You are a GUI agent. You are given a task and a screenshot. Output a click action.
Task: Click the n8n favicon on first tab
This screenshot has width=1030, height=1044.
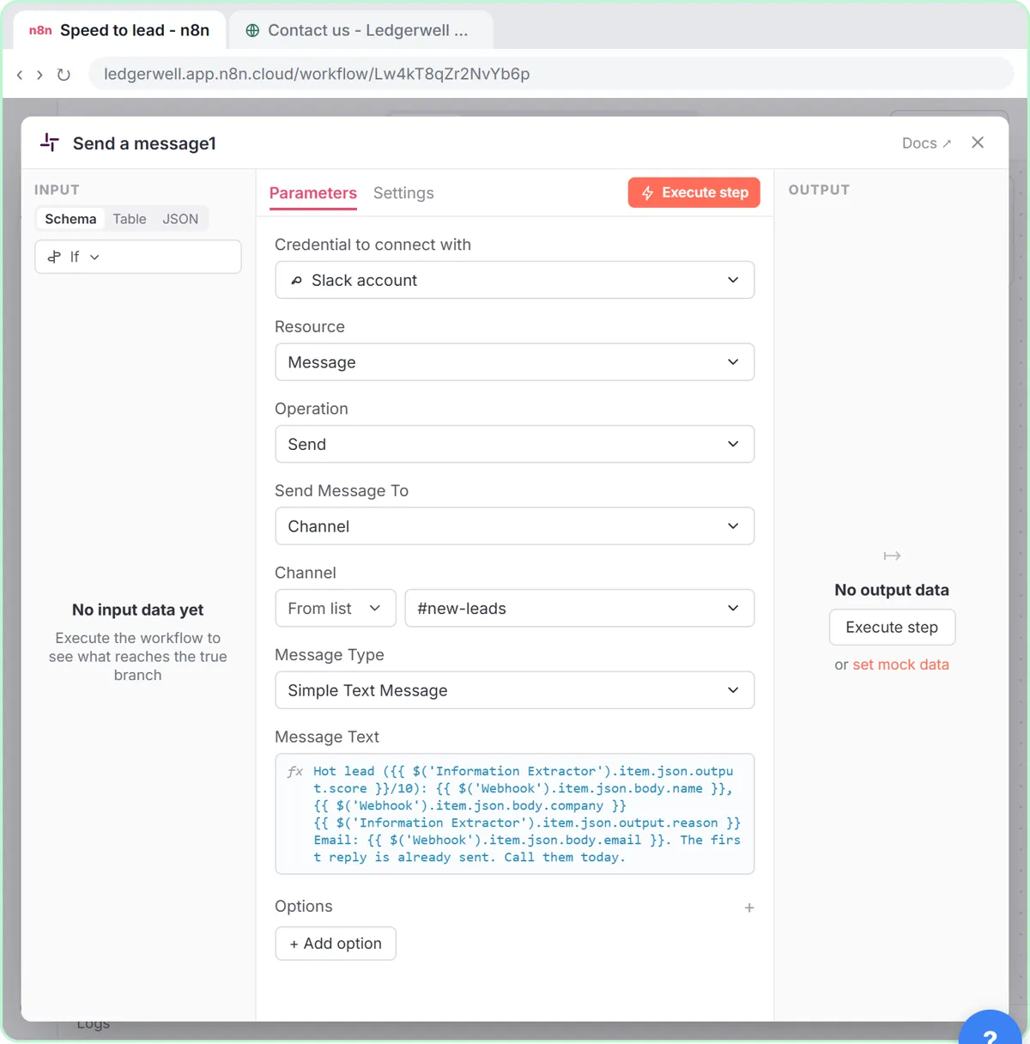tap(40, 30)
